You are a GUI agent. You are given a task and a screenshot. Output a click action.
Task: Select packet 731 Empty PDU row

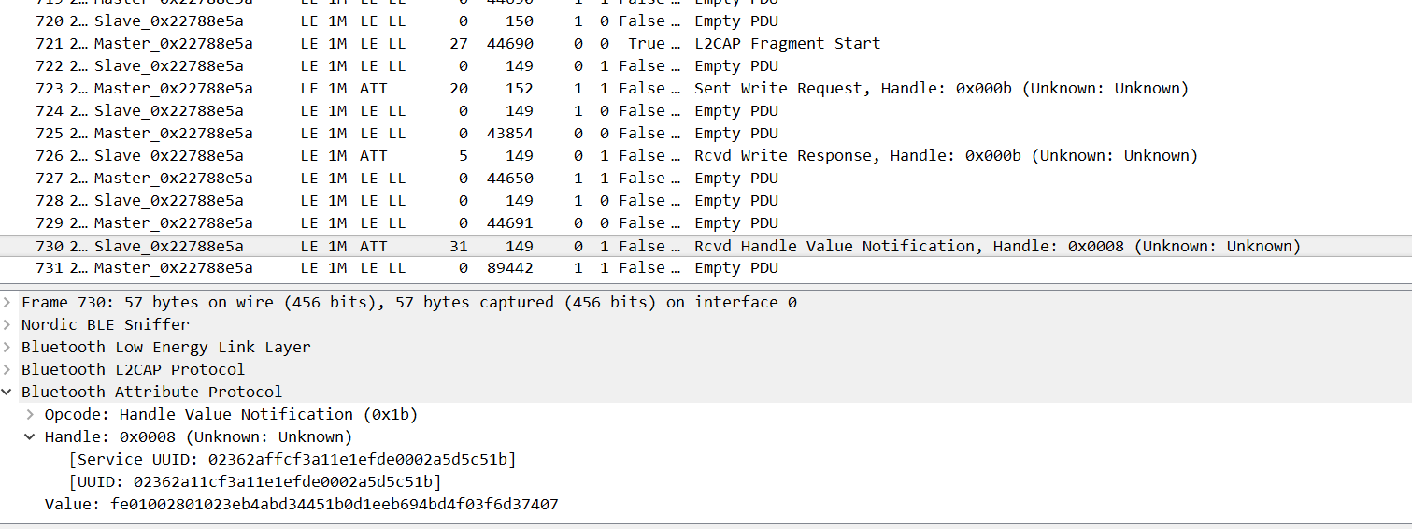click(x=735, y=268)
